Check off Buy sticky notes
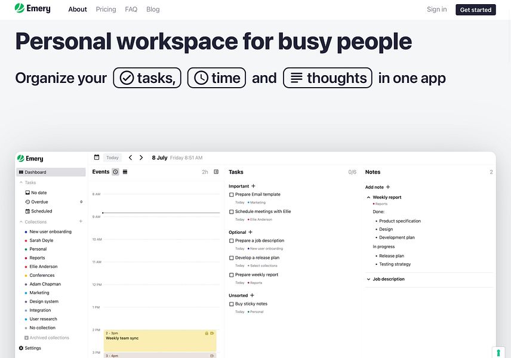Viewport: 511px width, 358px height. (232, 304)
